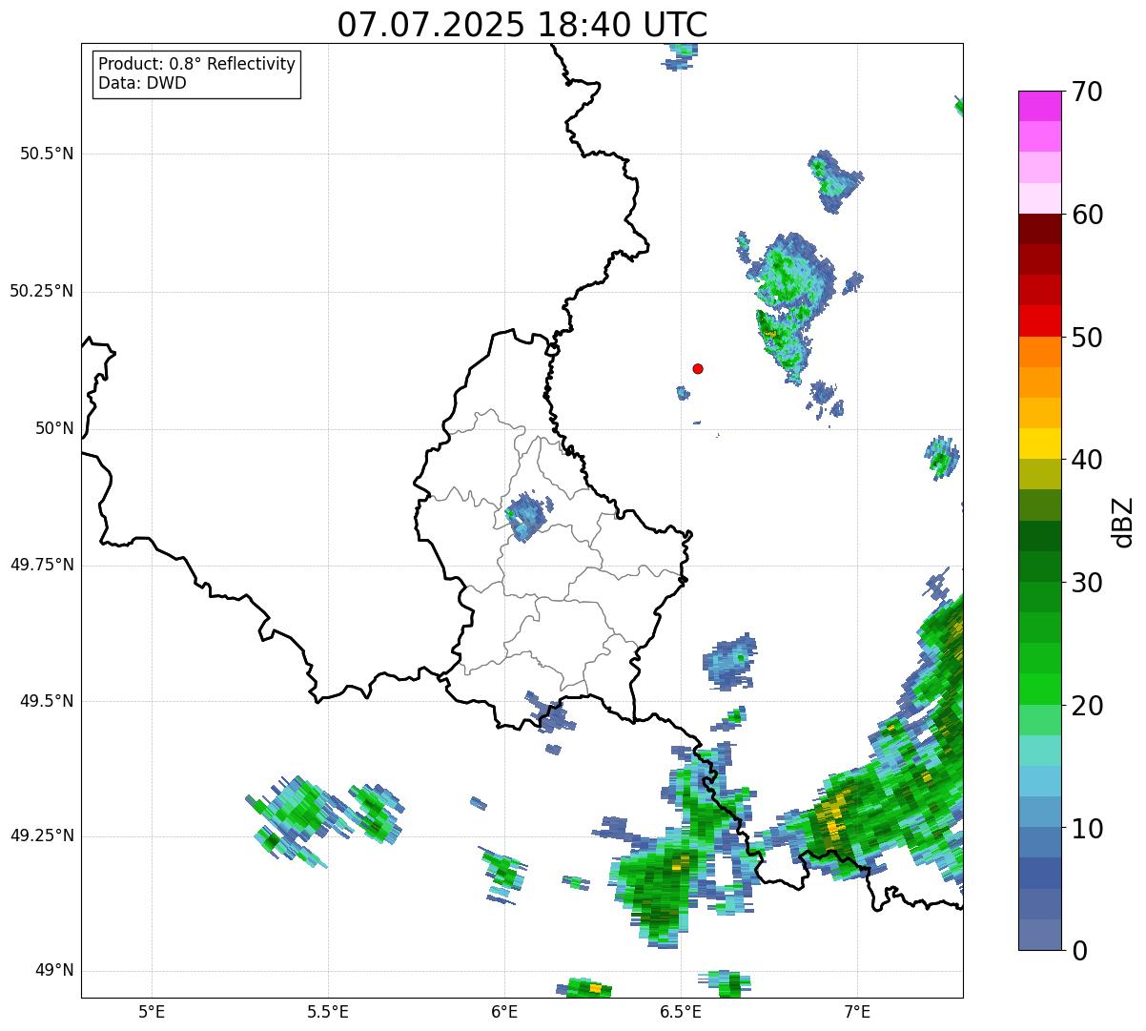
Task: Pick the bright red swatch just above 50 dBZ
Action: click(x=1040, y=320)
